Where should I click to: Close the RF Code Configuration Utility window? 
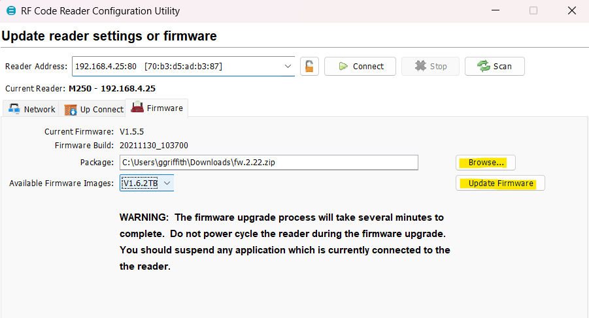coord(572,11)
